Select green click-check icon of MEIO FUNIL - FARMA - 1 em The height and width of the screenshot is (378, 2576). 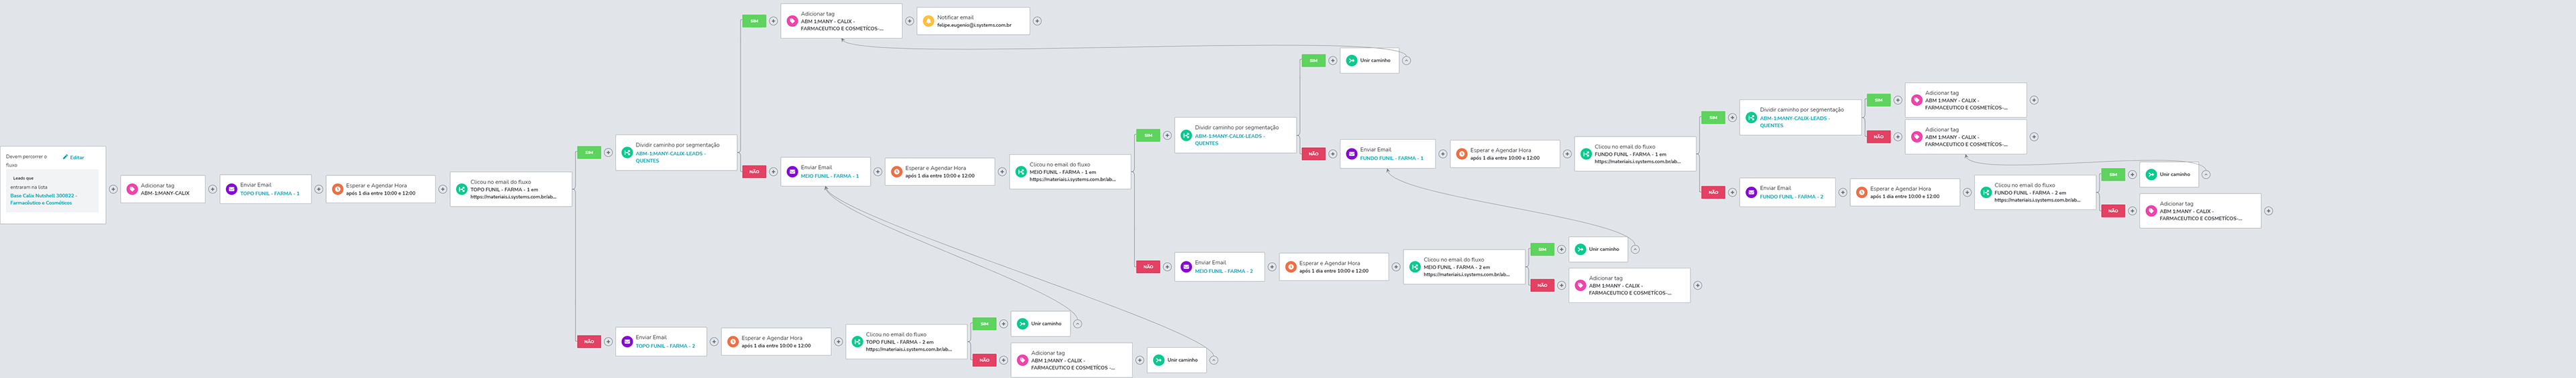[x=1020, y=171]
